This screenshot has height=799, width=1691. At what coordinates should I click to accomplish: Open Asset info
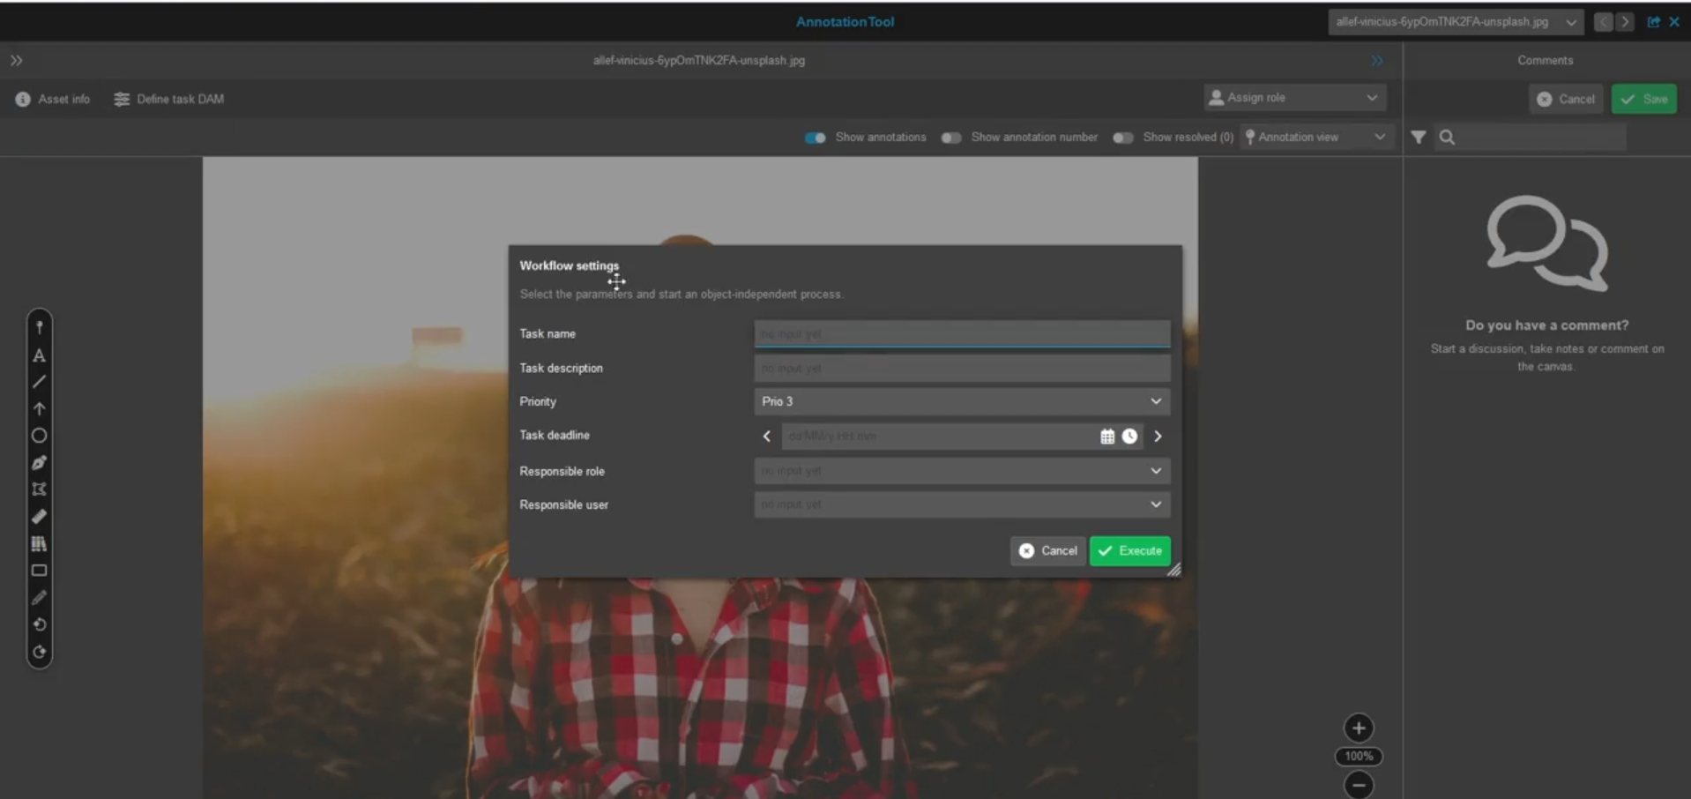pos(53,99)
